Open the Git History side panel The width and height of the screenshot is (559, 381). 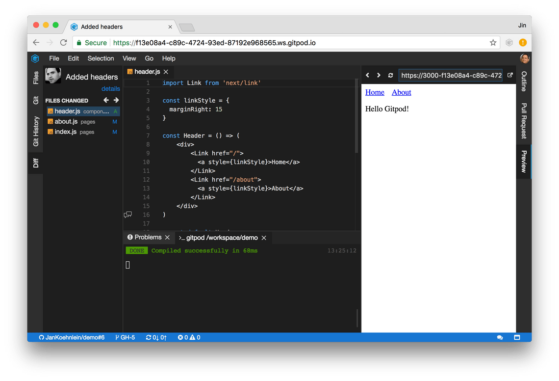[36, 132]
